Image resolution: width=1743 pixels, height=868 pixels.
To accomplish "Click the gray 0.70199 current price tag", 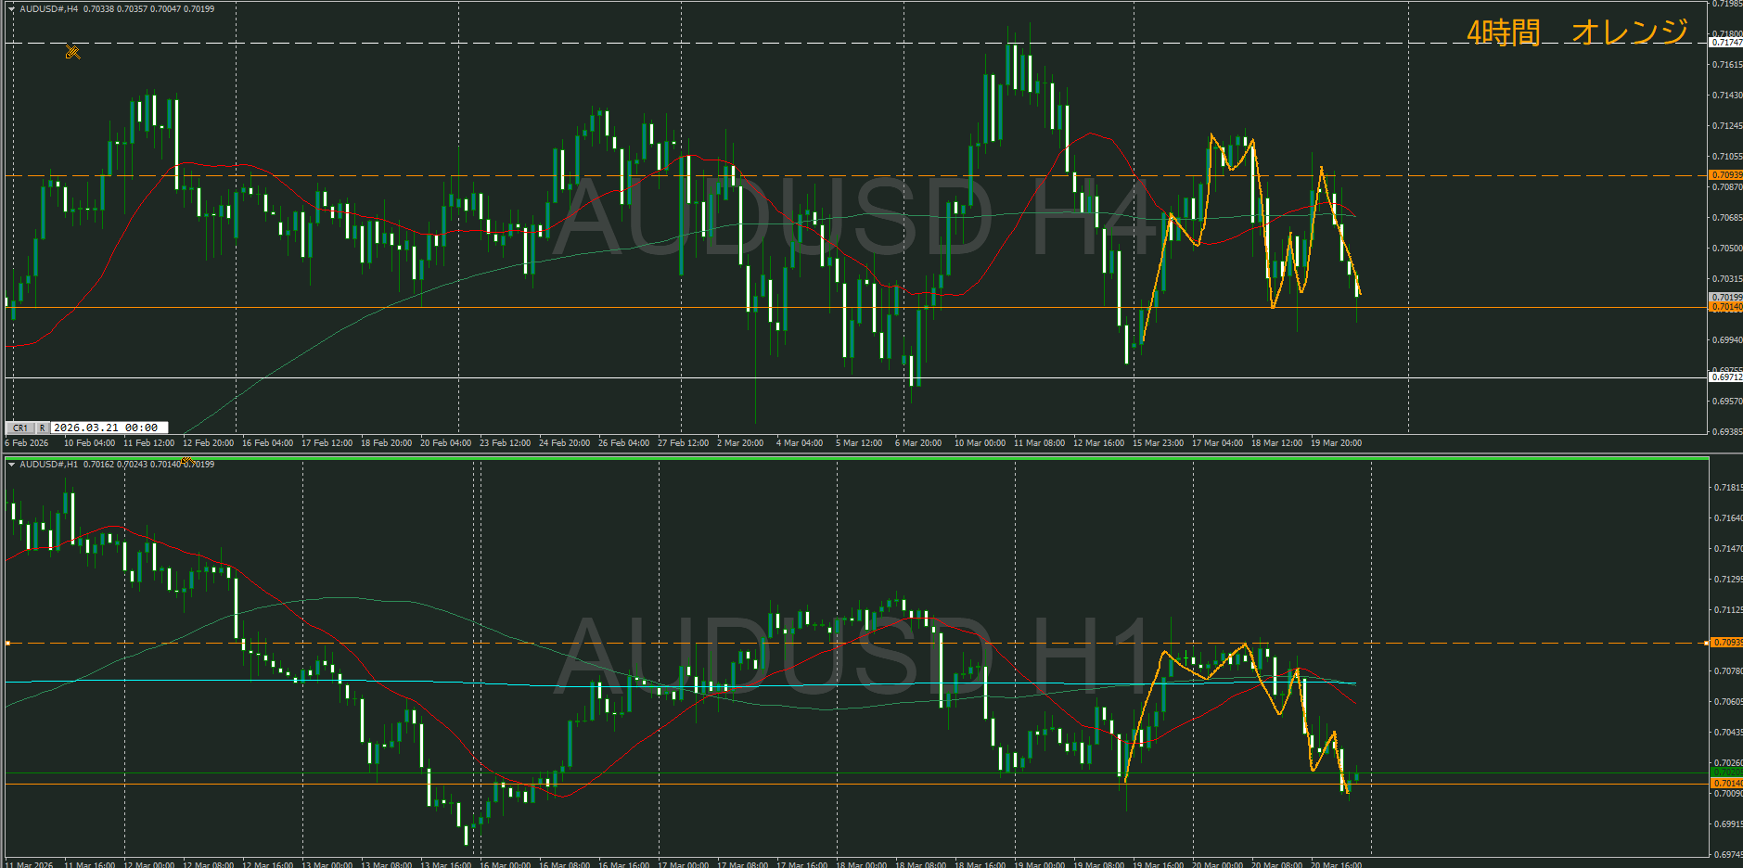I will pos(1725,298).
